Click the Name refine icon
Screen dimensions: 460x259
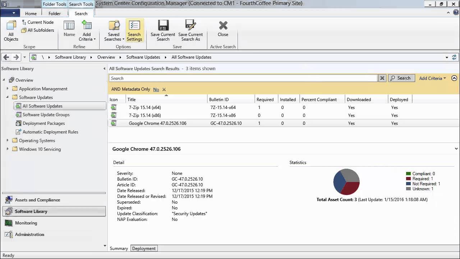coord(69,29)
